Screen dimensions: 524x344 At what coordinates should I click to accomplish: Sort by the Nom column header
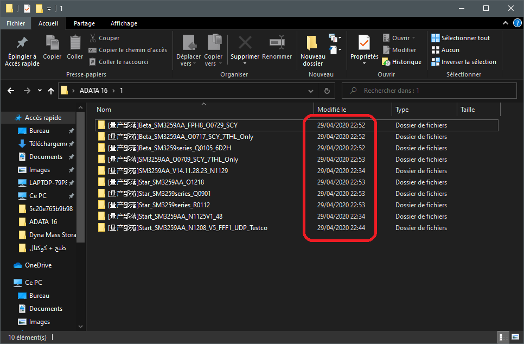pos(104,110)
